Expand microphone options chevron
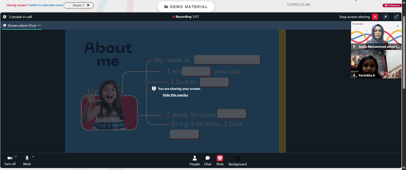The width and height of the screenshot is (406, 170). pos(33,157)
